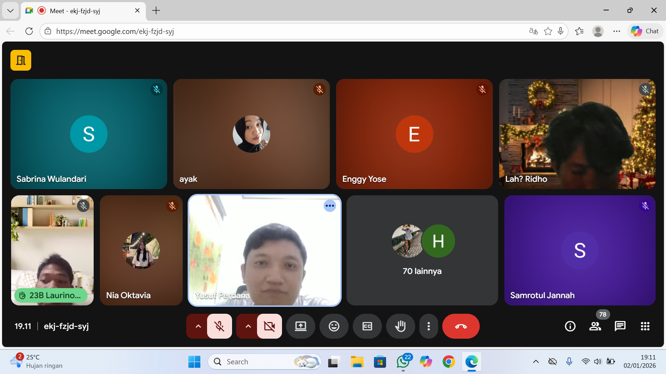Expand audio settings chevron beside microphone

click(198, 326)
